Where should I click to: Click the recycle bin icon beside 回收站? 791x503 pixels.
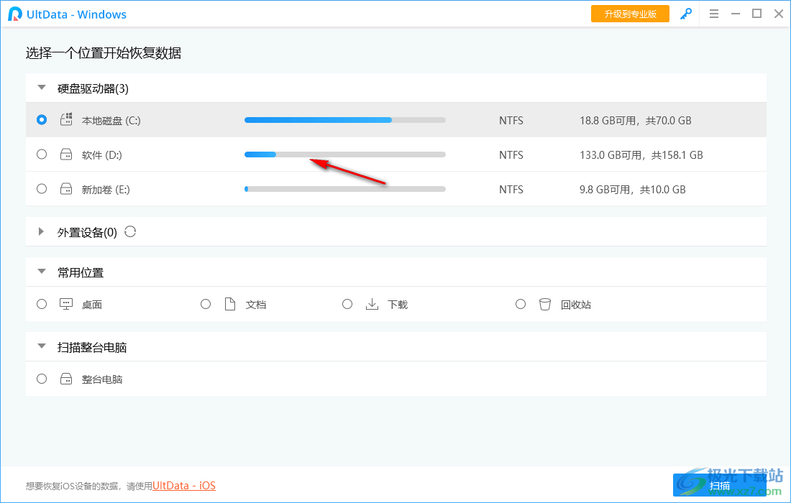click(x=545, y=304)
